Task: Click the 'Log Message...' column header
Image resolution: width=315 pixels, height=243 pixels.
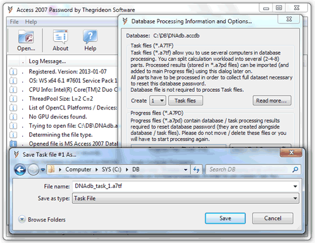Action: pyautogui.click(x=47, y=61)
